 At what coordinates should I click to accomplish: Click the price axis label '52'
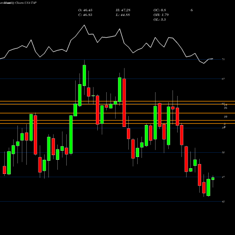tap(223, 152)
